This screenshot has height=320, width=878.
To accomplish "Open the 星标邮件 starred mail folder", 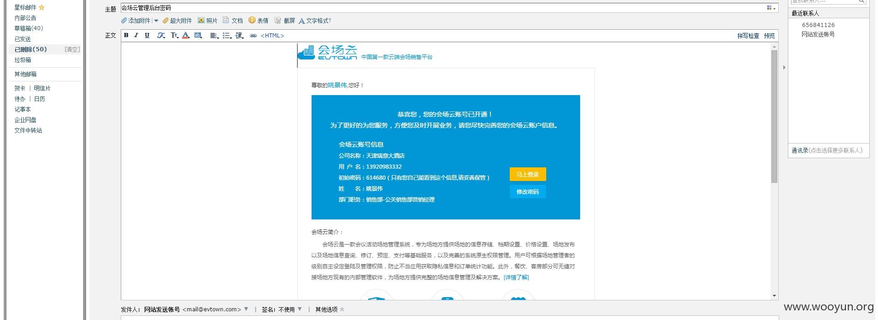I will tap(29, 7).
